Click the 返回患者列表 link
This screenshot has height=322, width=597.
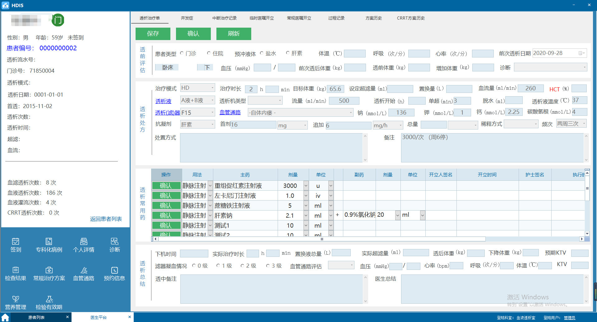click(106, 219)
